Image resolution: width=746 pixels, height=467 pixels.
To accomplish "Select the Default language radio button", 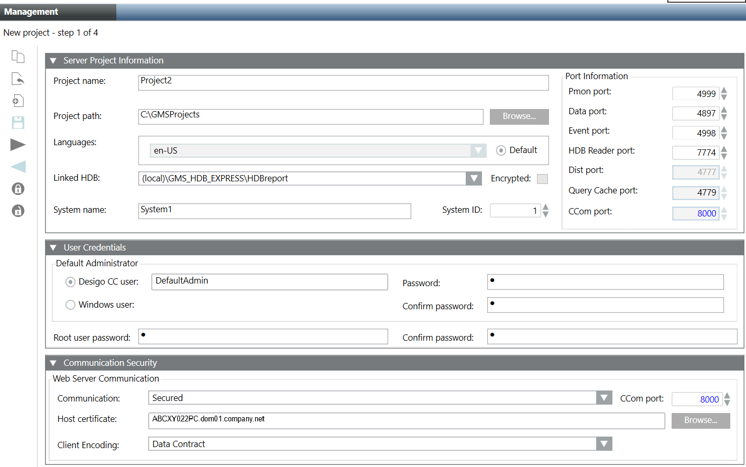I will (x=501, y=150).
